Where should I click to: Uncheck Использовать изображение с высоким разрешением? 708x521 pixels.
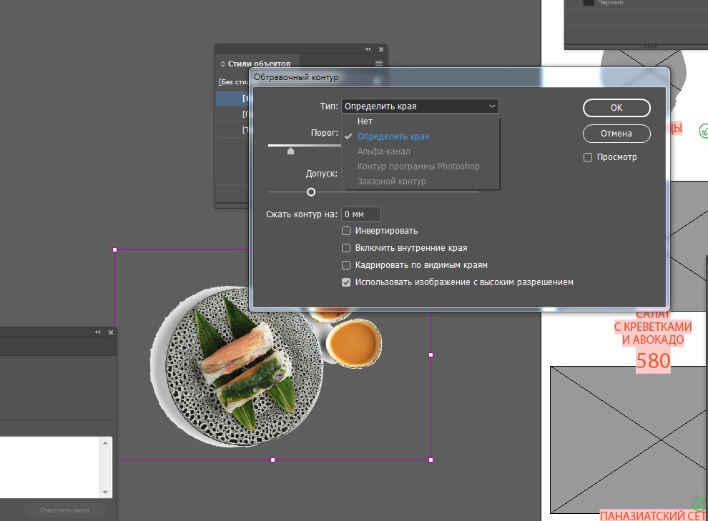point(346,282)
